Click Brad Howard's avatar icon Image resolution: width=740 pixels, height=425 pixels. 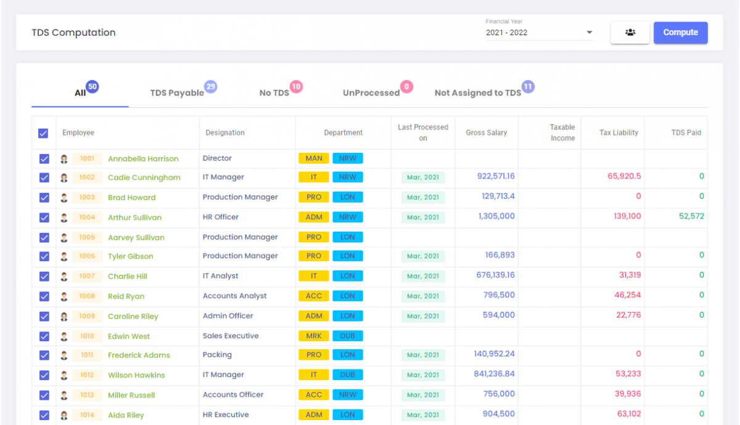point(64,197)
